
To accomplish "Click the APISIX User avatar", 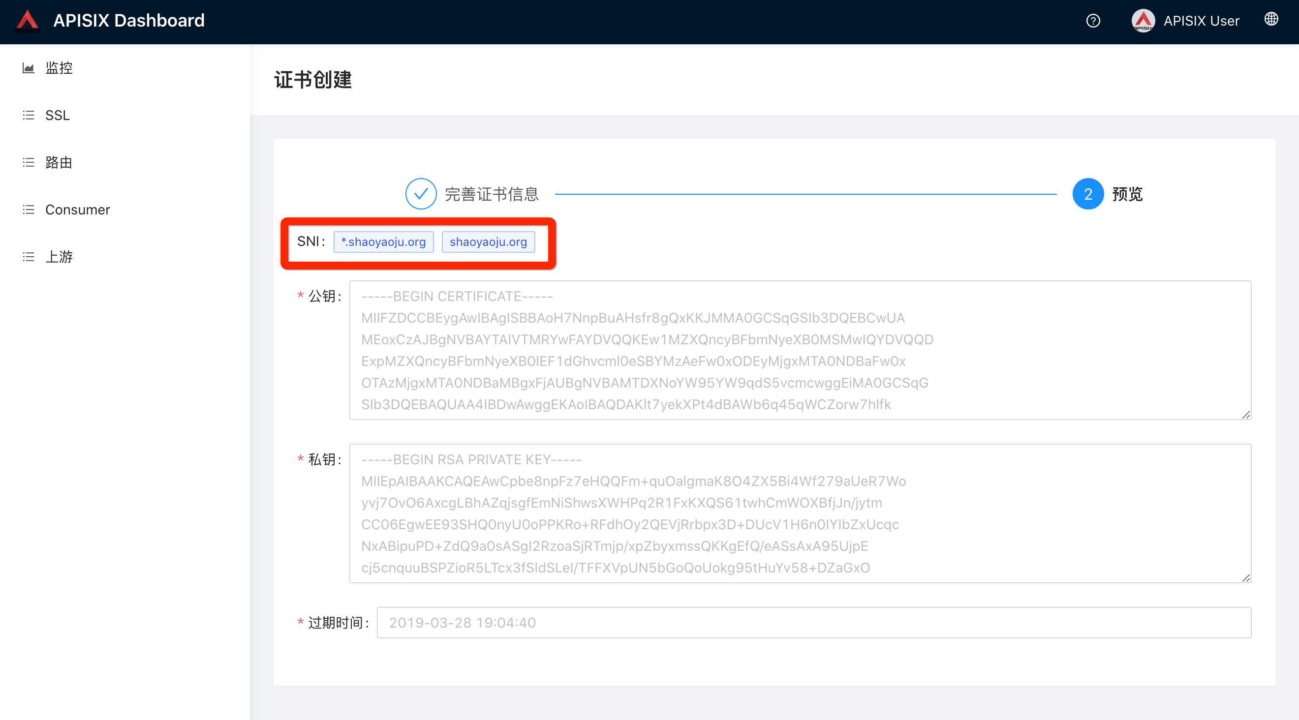I will [x=1144, y=21].
